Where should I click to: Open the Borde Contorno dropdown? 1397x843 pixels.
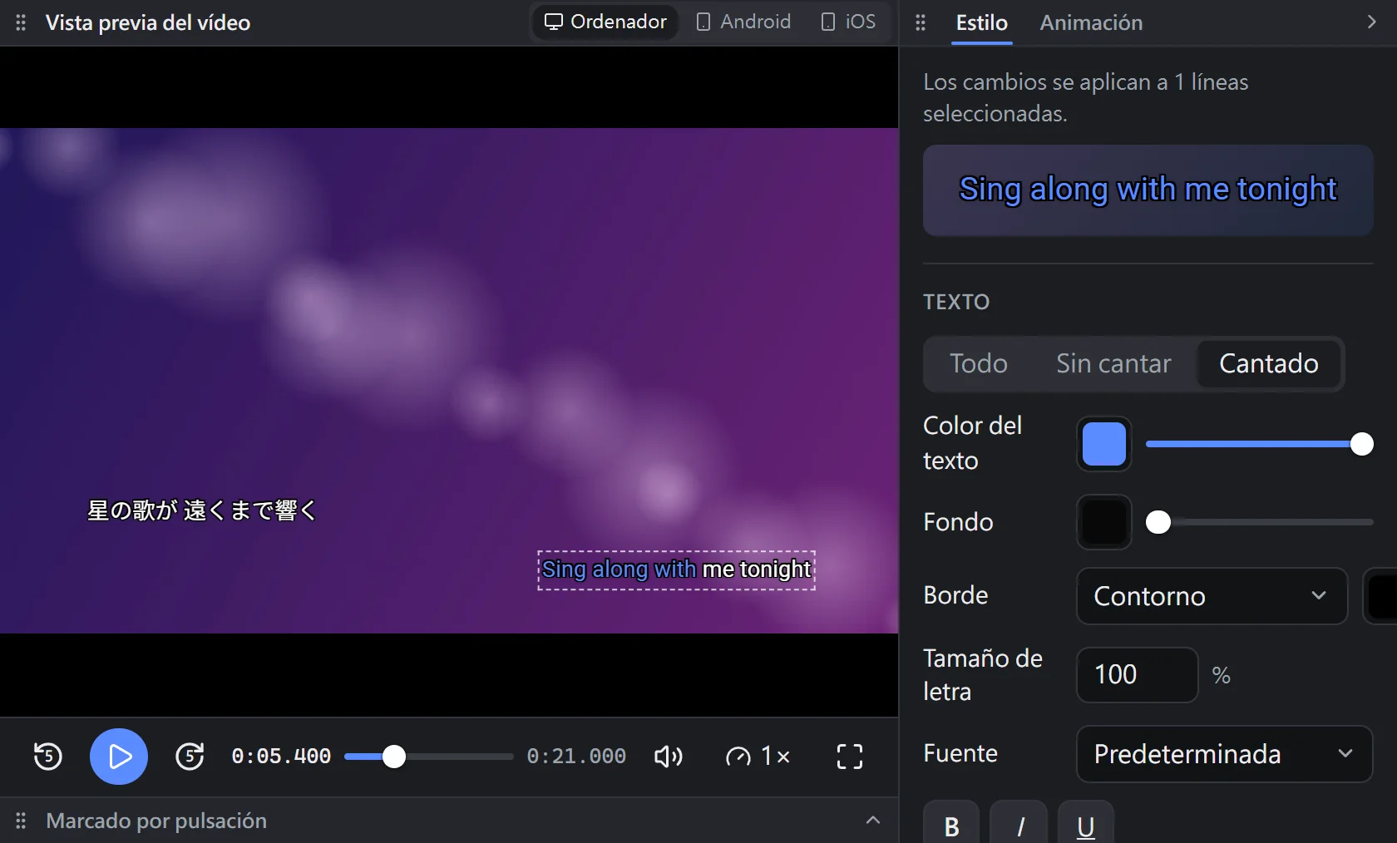point(1212,596)
